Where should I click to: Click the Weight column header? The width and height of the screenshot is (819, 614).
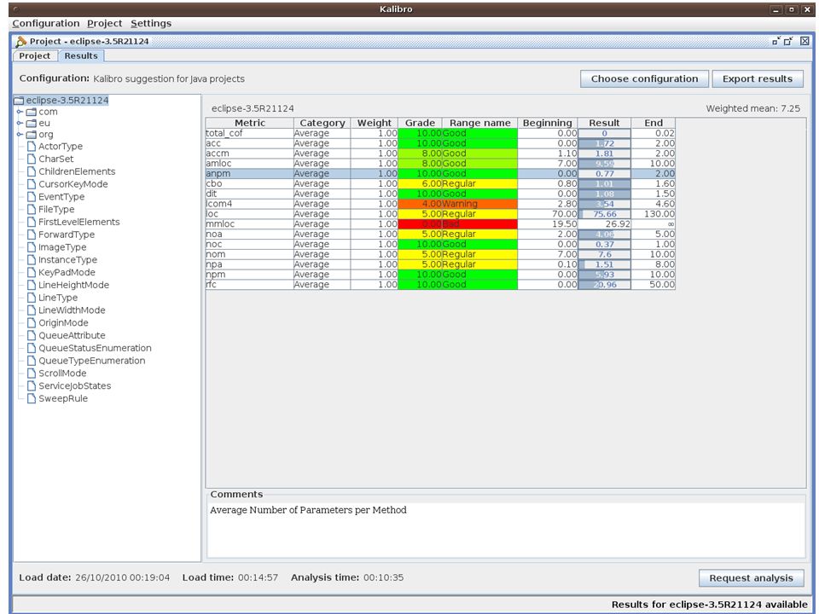(x=374, y=123)
